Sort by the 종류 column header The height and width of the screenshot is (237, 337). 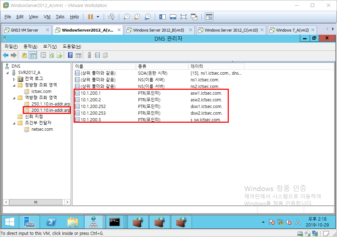pyautogui.click(x=162, y=66)
